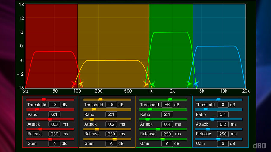The width and height of the screenshot is (271, 152).
Task: Click the yellow band Gain slider handle
Action: [115, 139]
